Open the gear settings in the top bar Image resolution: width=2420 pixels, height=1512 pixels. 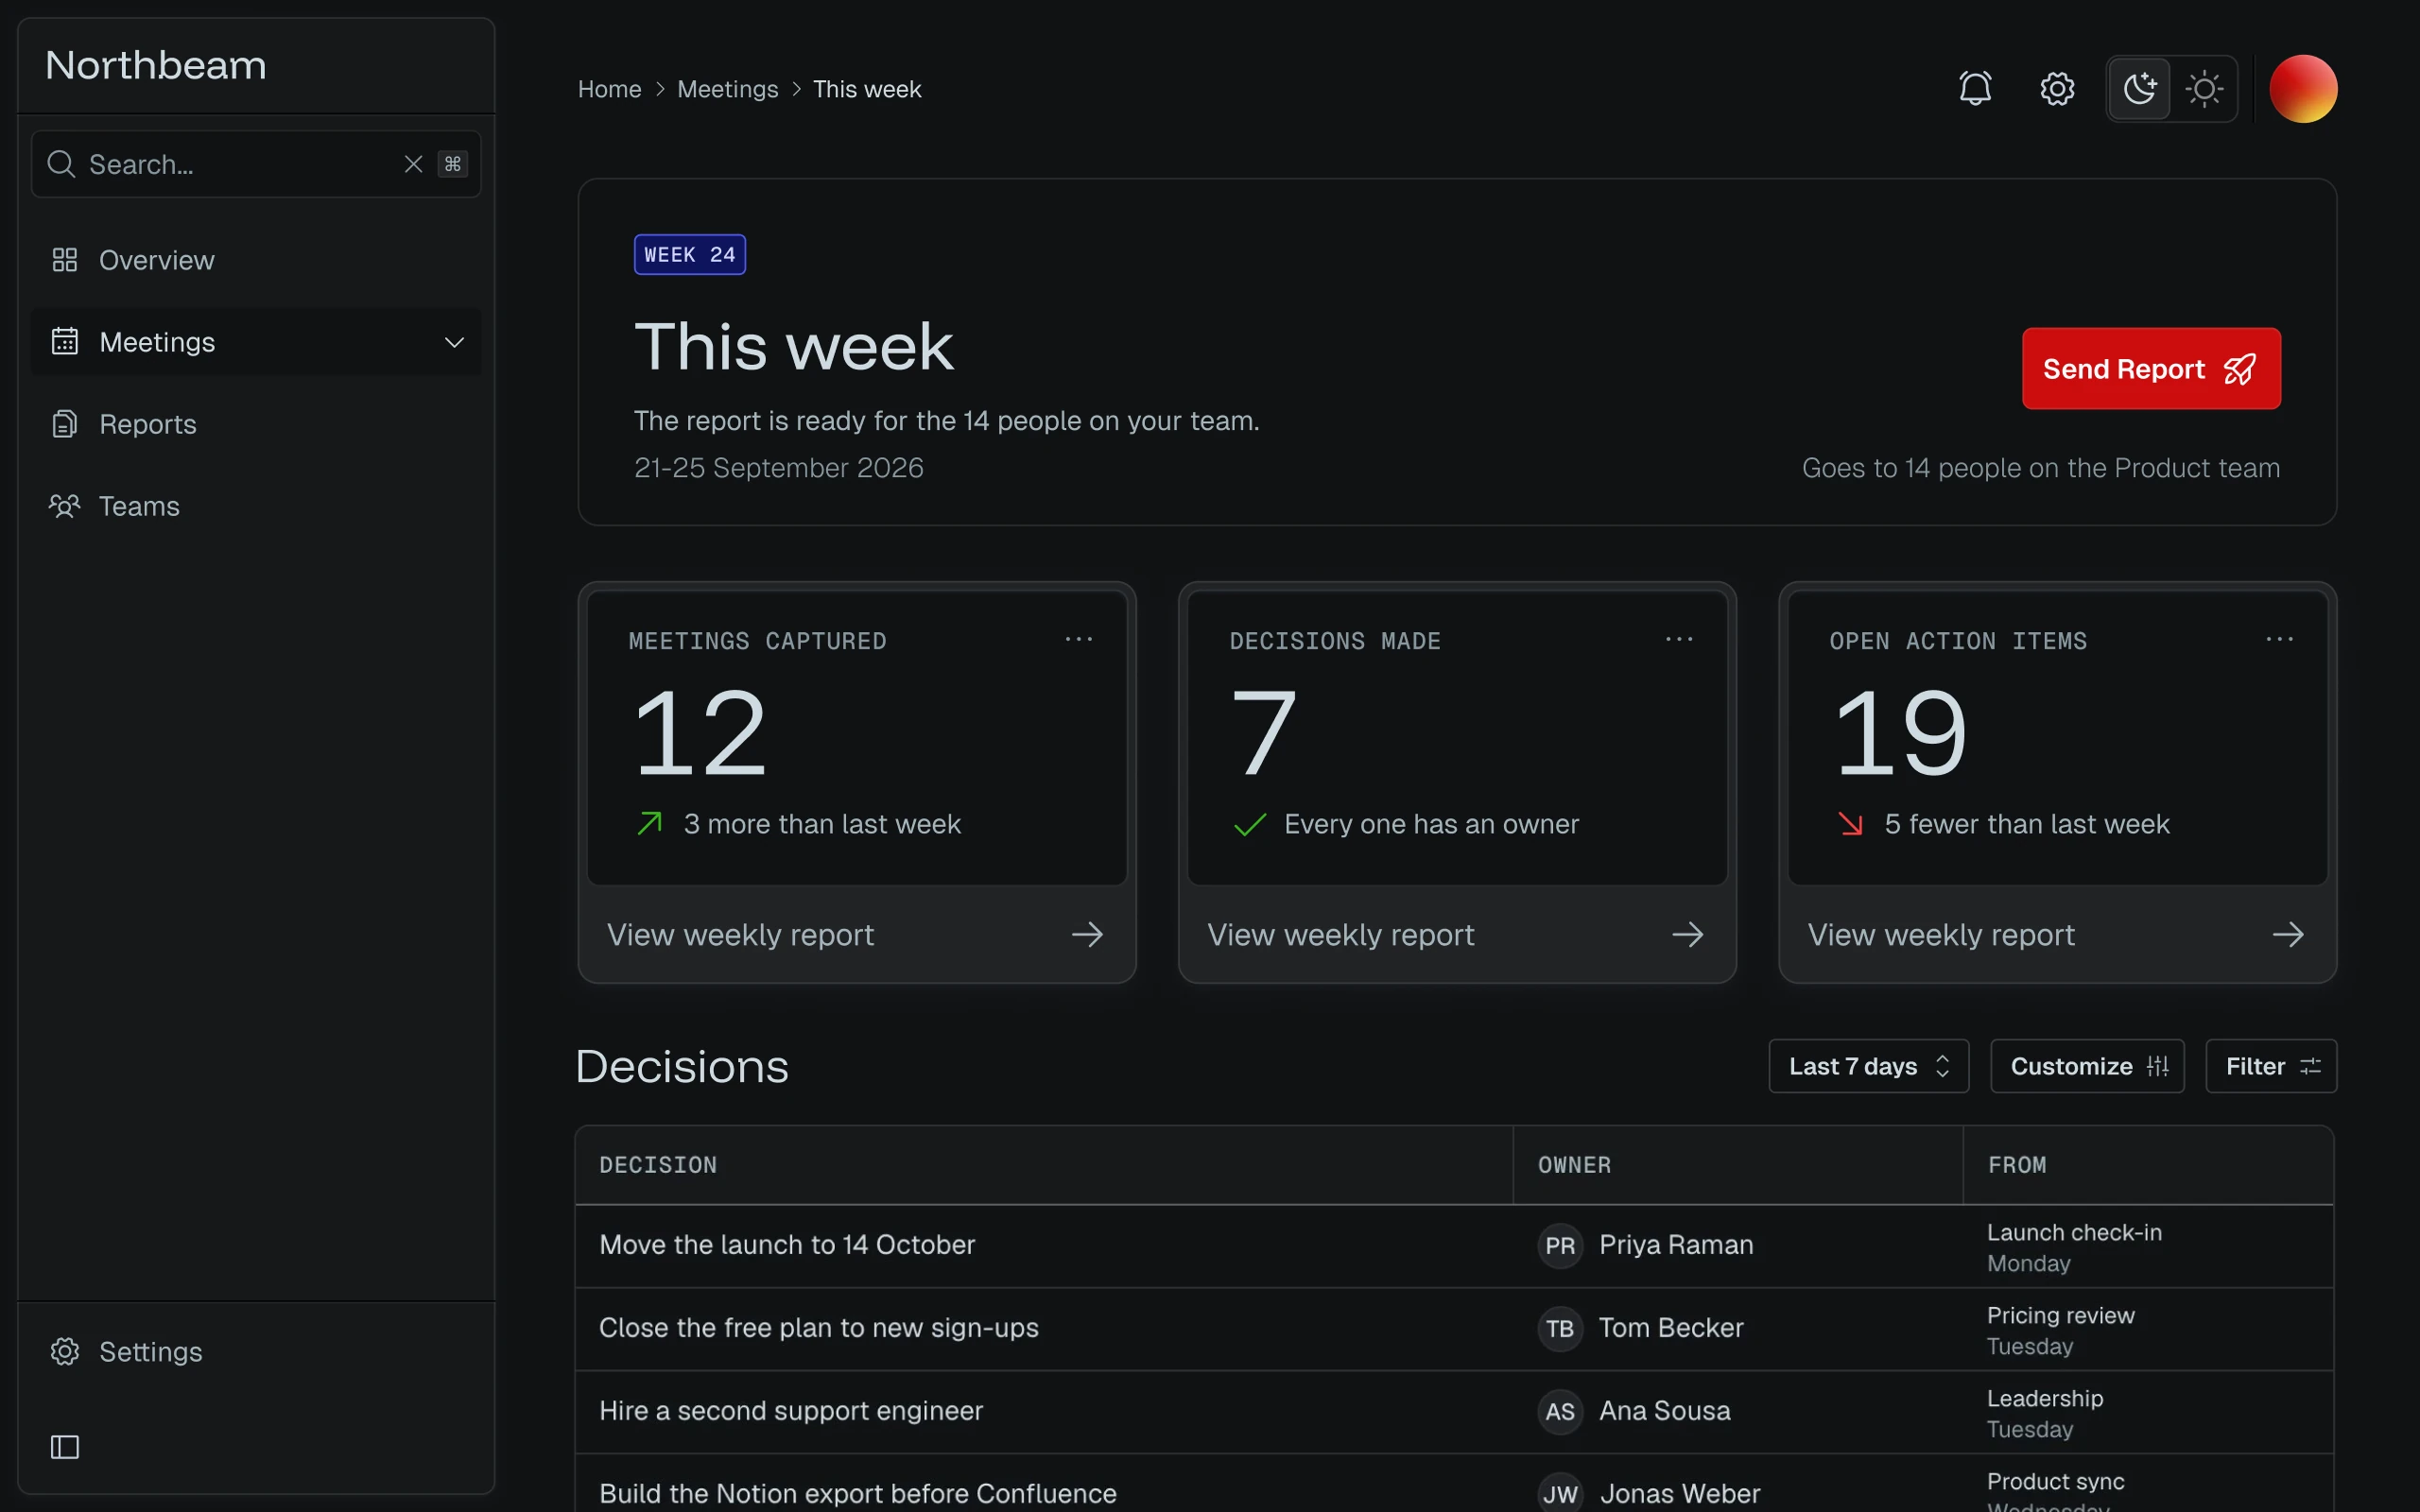(2057, 89)
